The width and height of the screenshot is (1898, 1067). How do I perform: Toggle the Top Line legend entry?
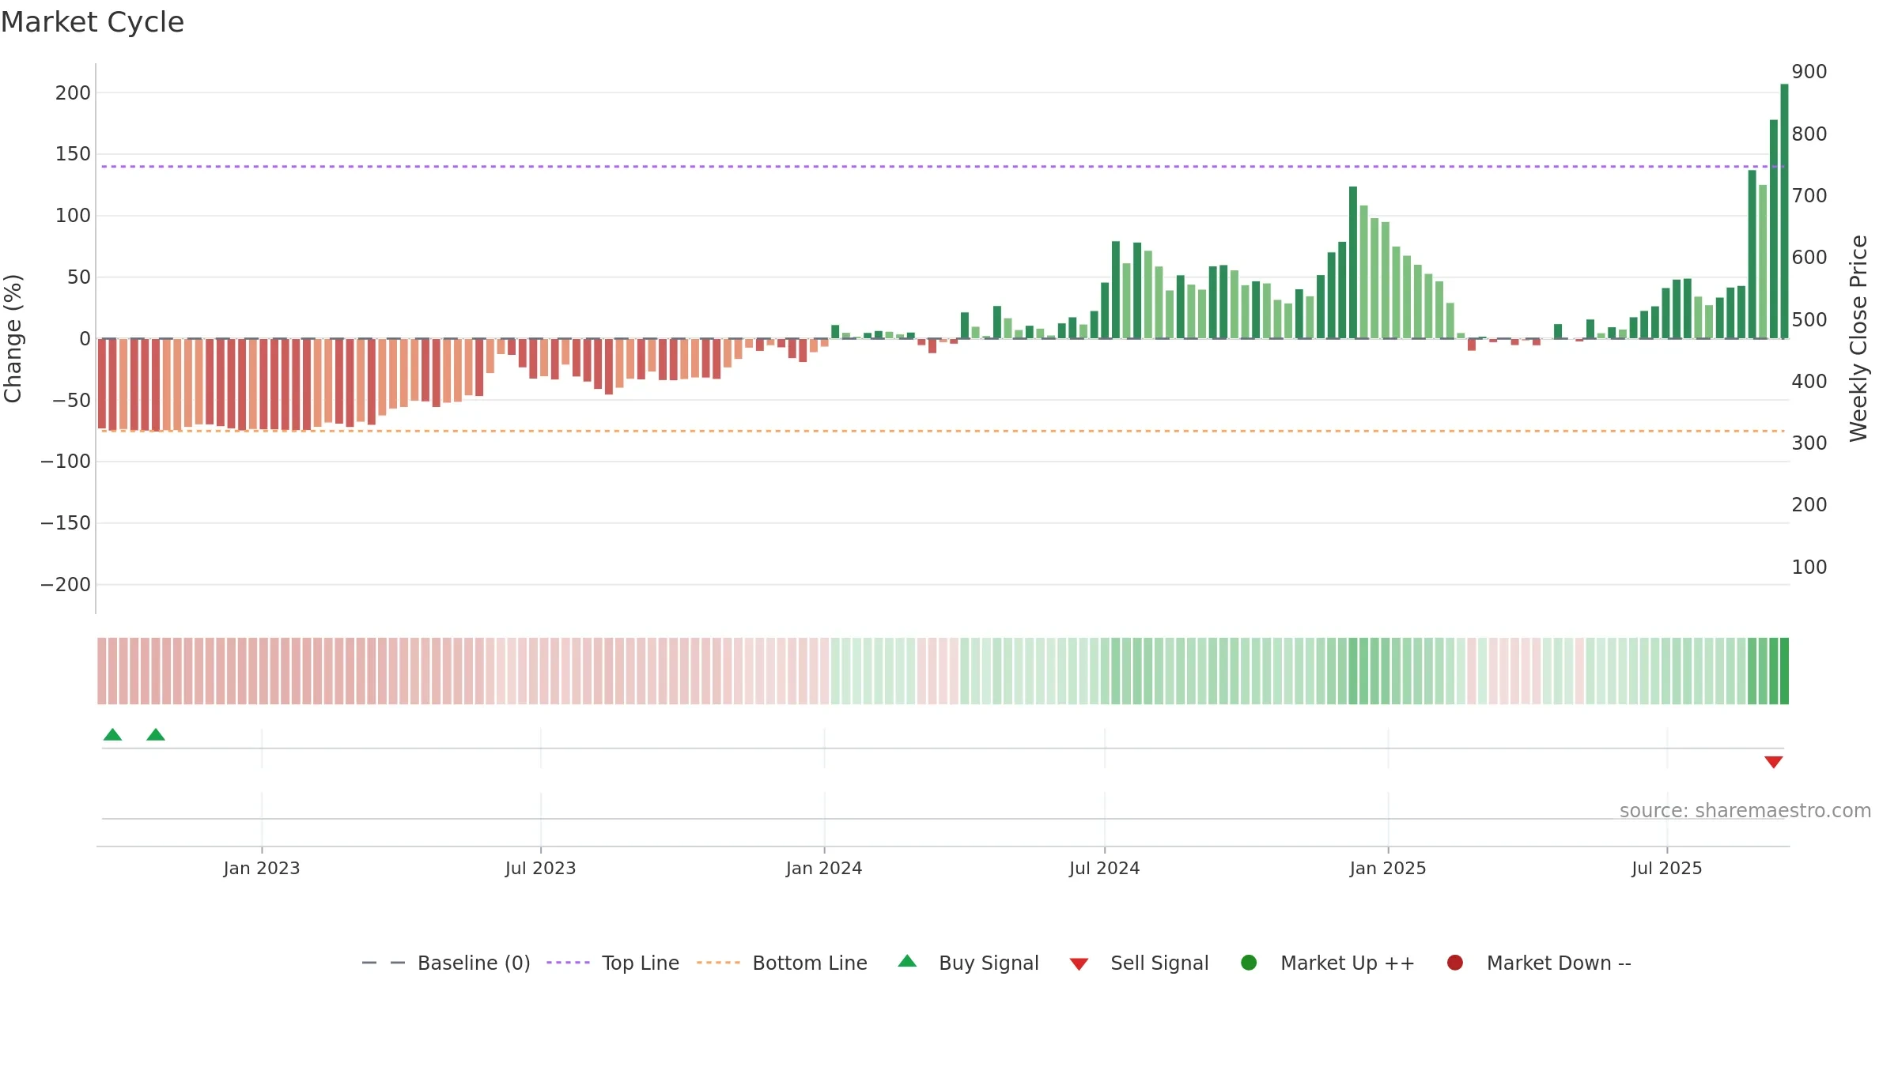coord(613,963)
